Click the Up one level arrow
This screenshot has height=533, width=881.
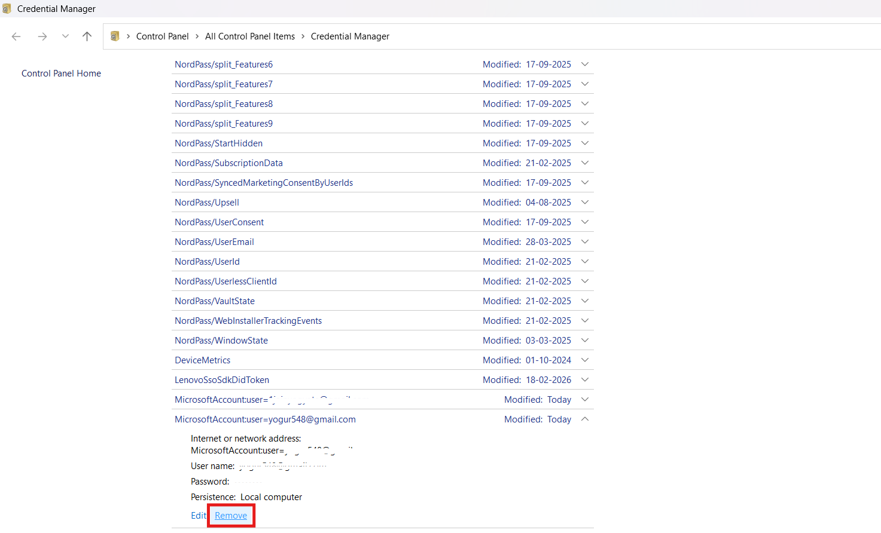pos(87,36)
